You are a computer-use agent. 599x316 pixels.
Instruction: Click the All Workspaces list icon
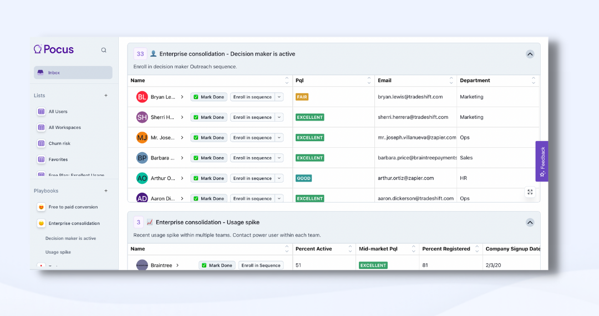tap(41, 127)
